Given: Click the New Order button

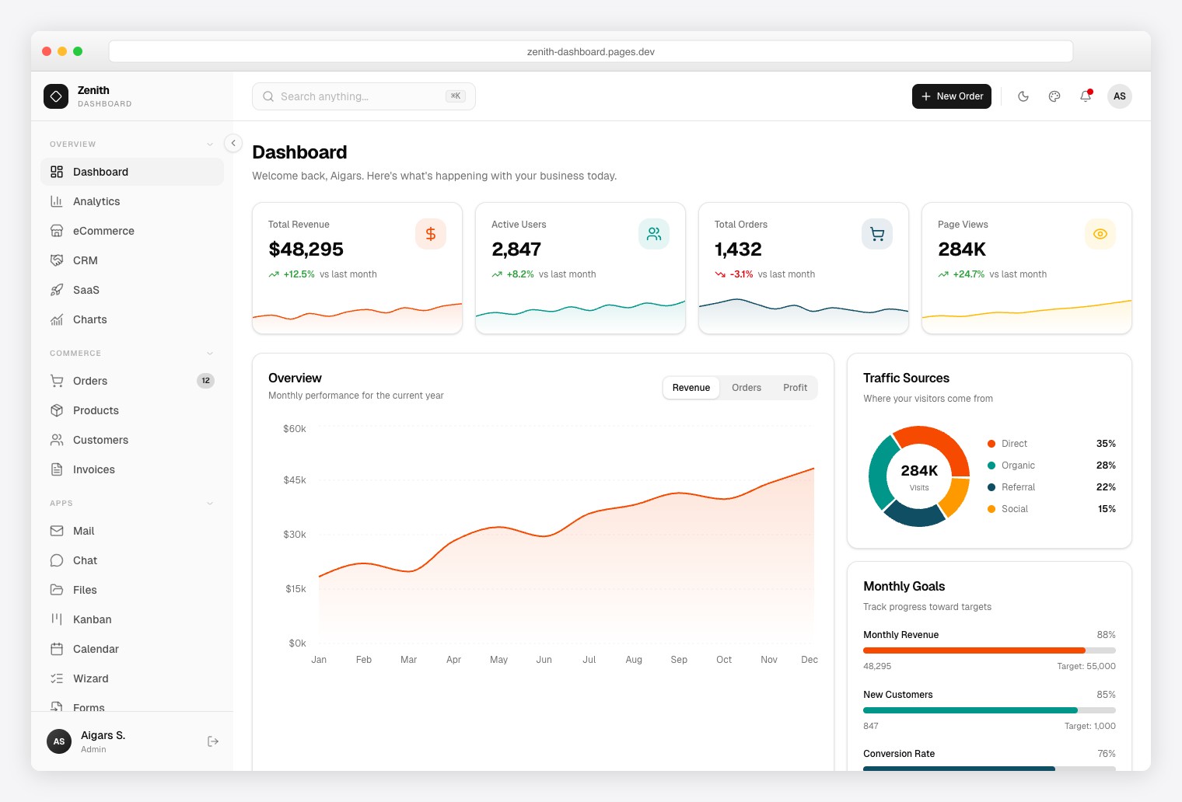Looking at the screenshot, I should pos(952,96).
